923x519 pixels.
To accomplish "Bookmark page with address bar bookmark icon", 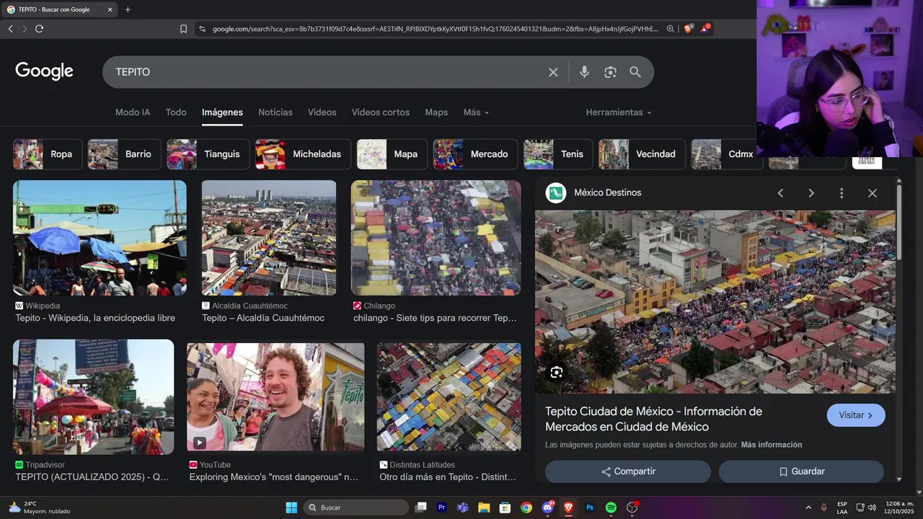I will (183, 29).
